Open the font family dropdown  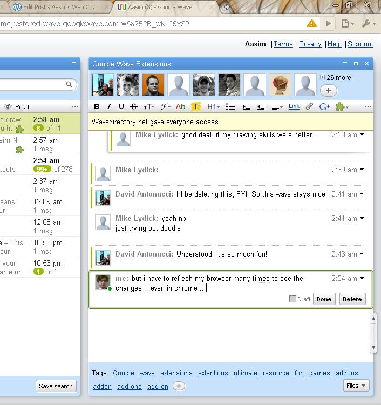165,106
